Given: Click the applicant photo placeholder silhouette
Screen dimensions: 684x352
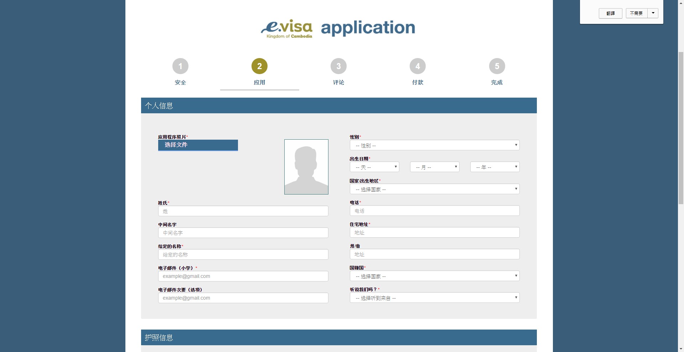Looking at the screenshot, I should (306, 167).
